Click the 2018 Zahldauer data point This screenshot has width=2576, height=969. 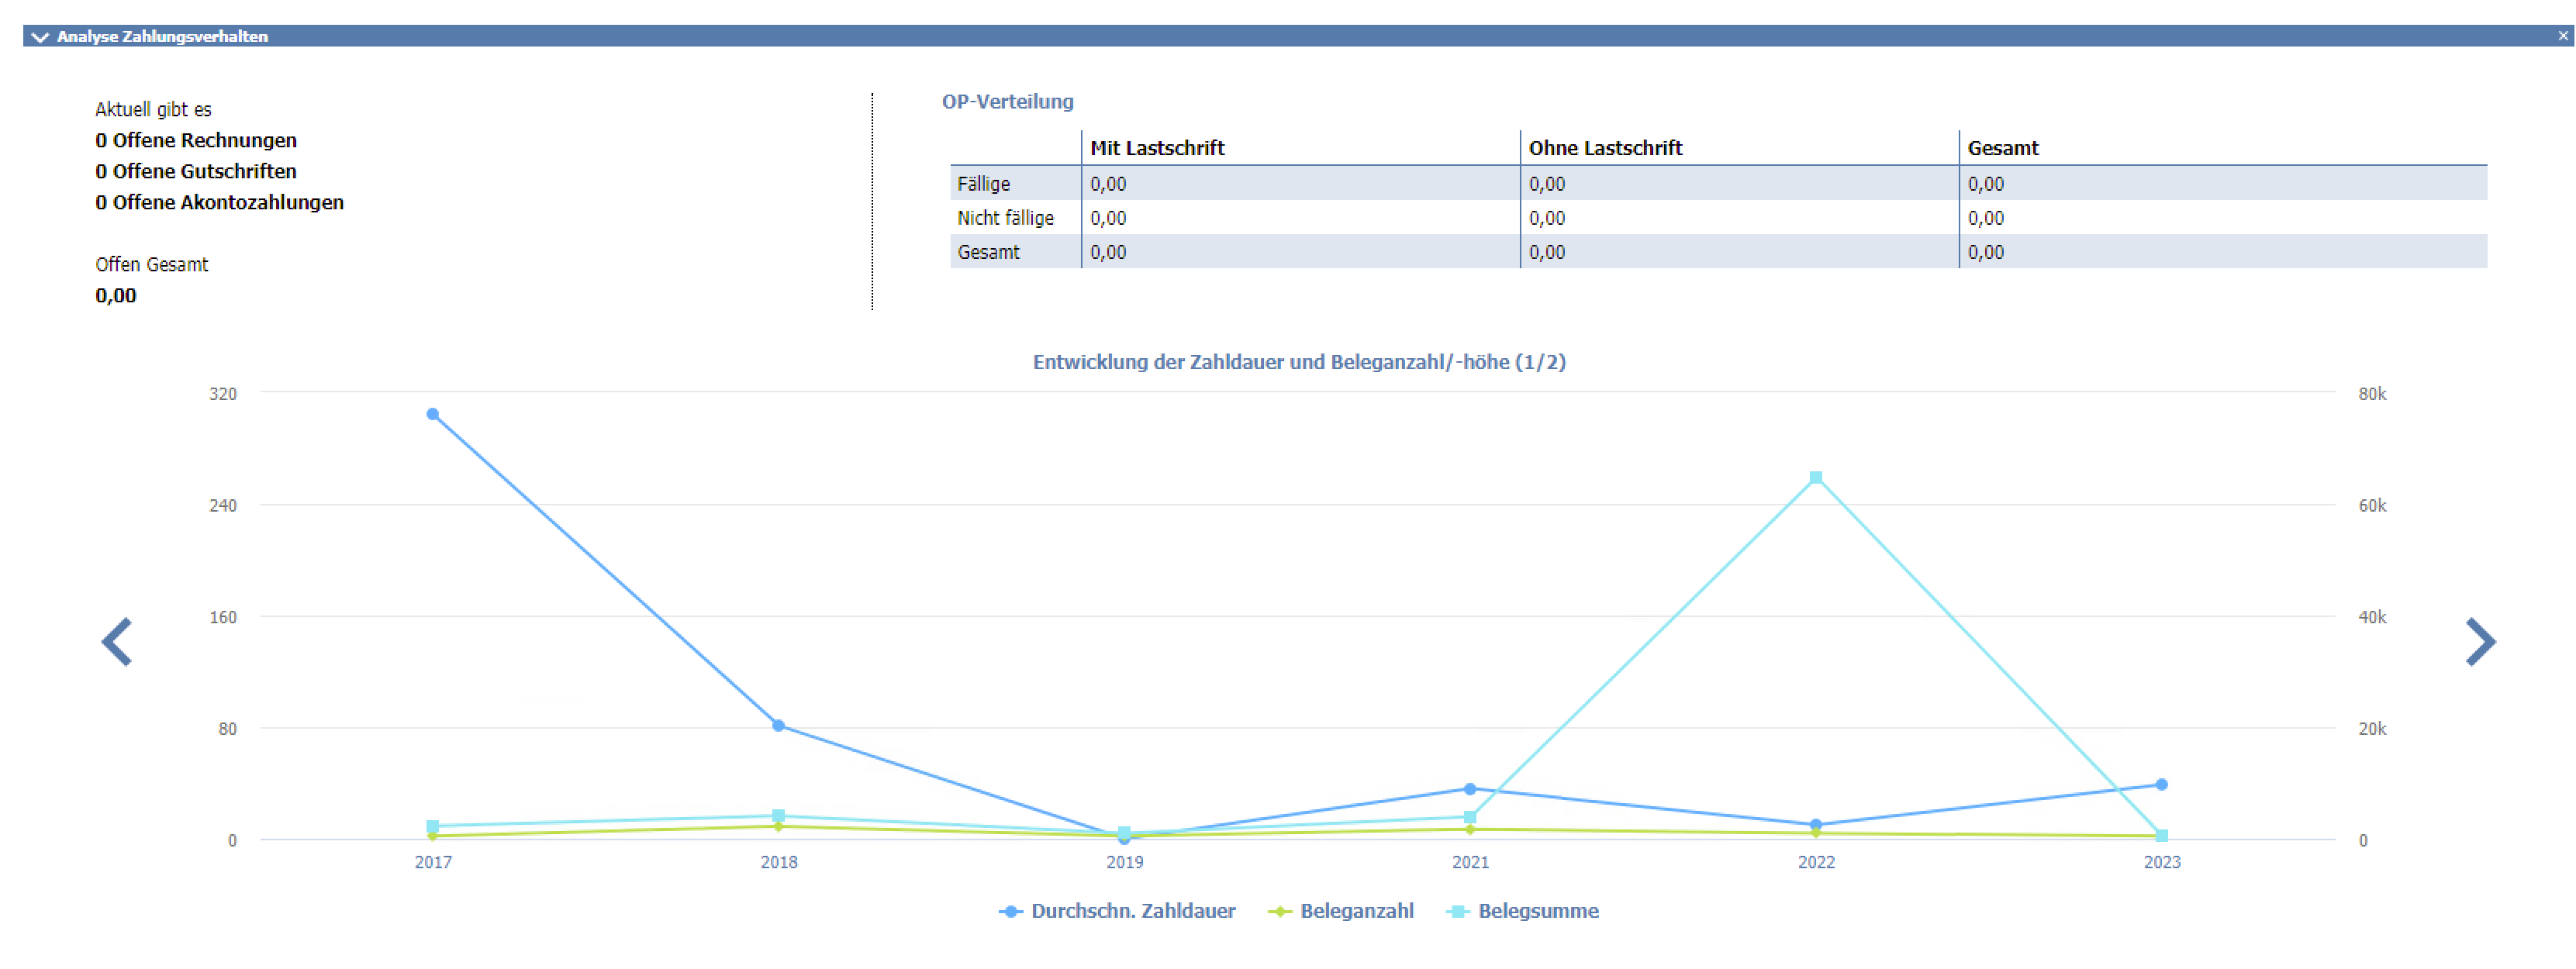point(778,726)
